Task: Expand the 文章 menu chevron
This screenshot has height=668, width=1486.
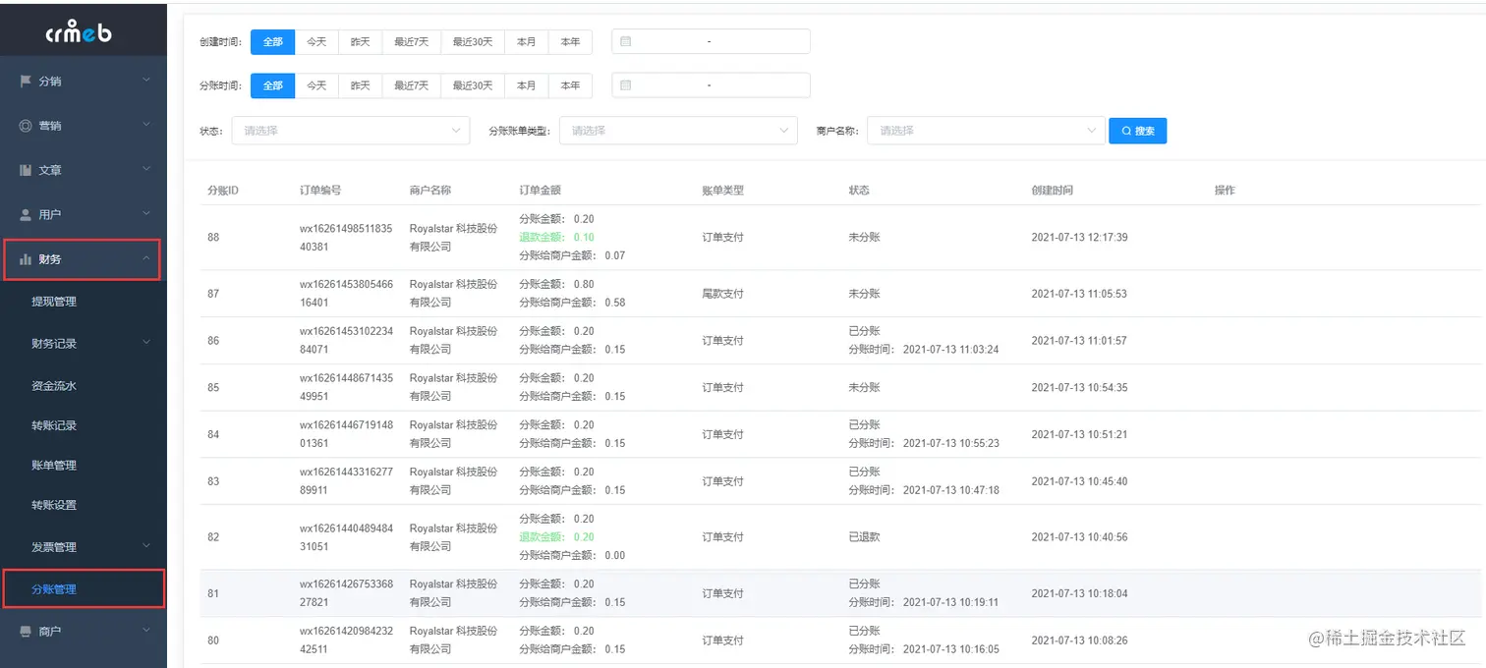Action: 146,169
